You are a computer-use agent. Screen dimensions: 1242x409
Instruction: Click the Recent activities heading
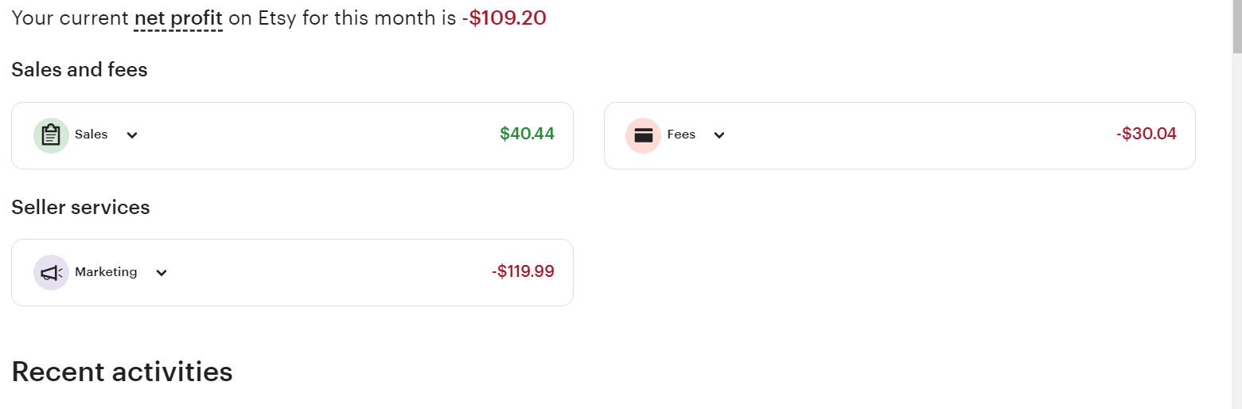[122, 372]
